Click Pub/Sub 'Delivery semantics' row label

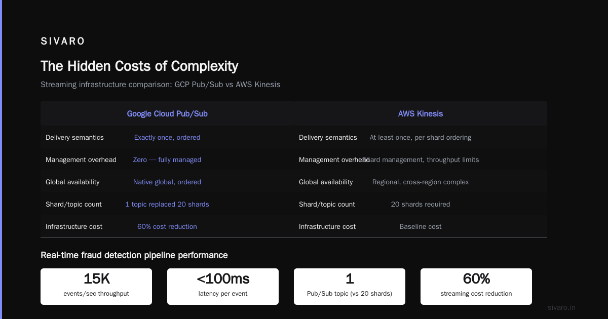point(74,137)
